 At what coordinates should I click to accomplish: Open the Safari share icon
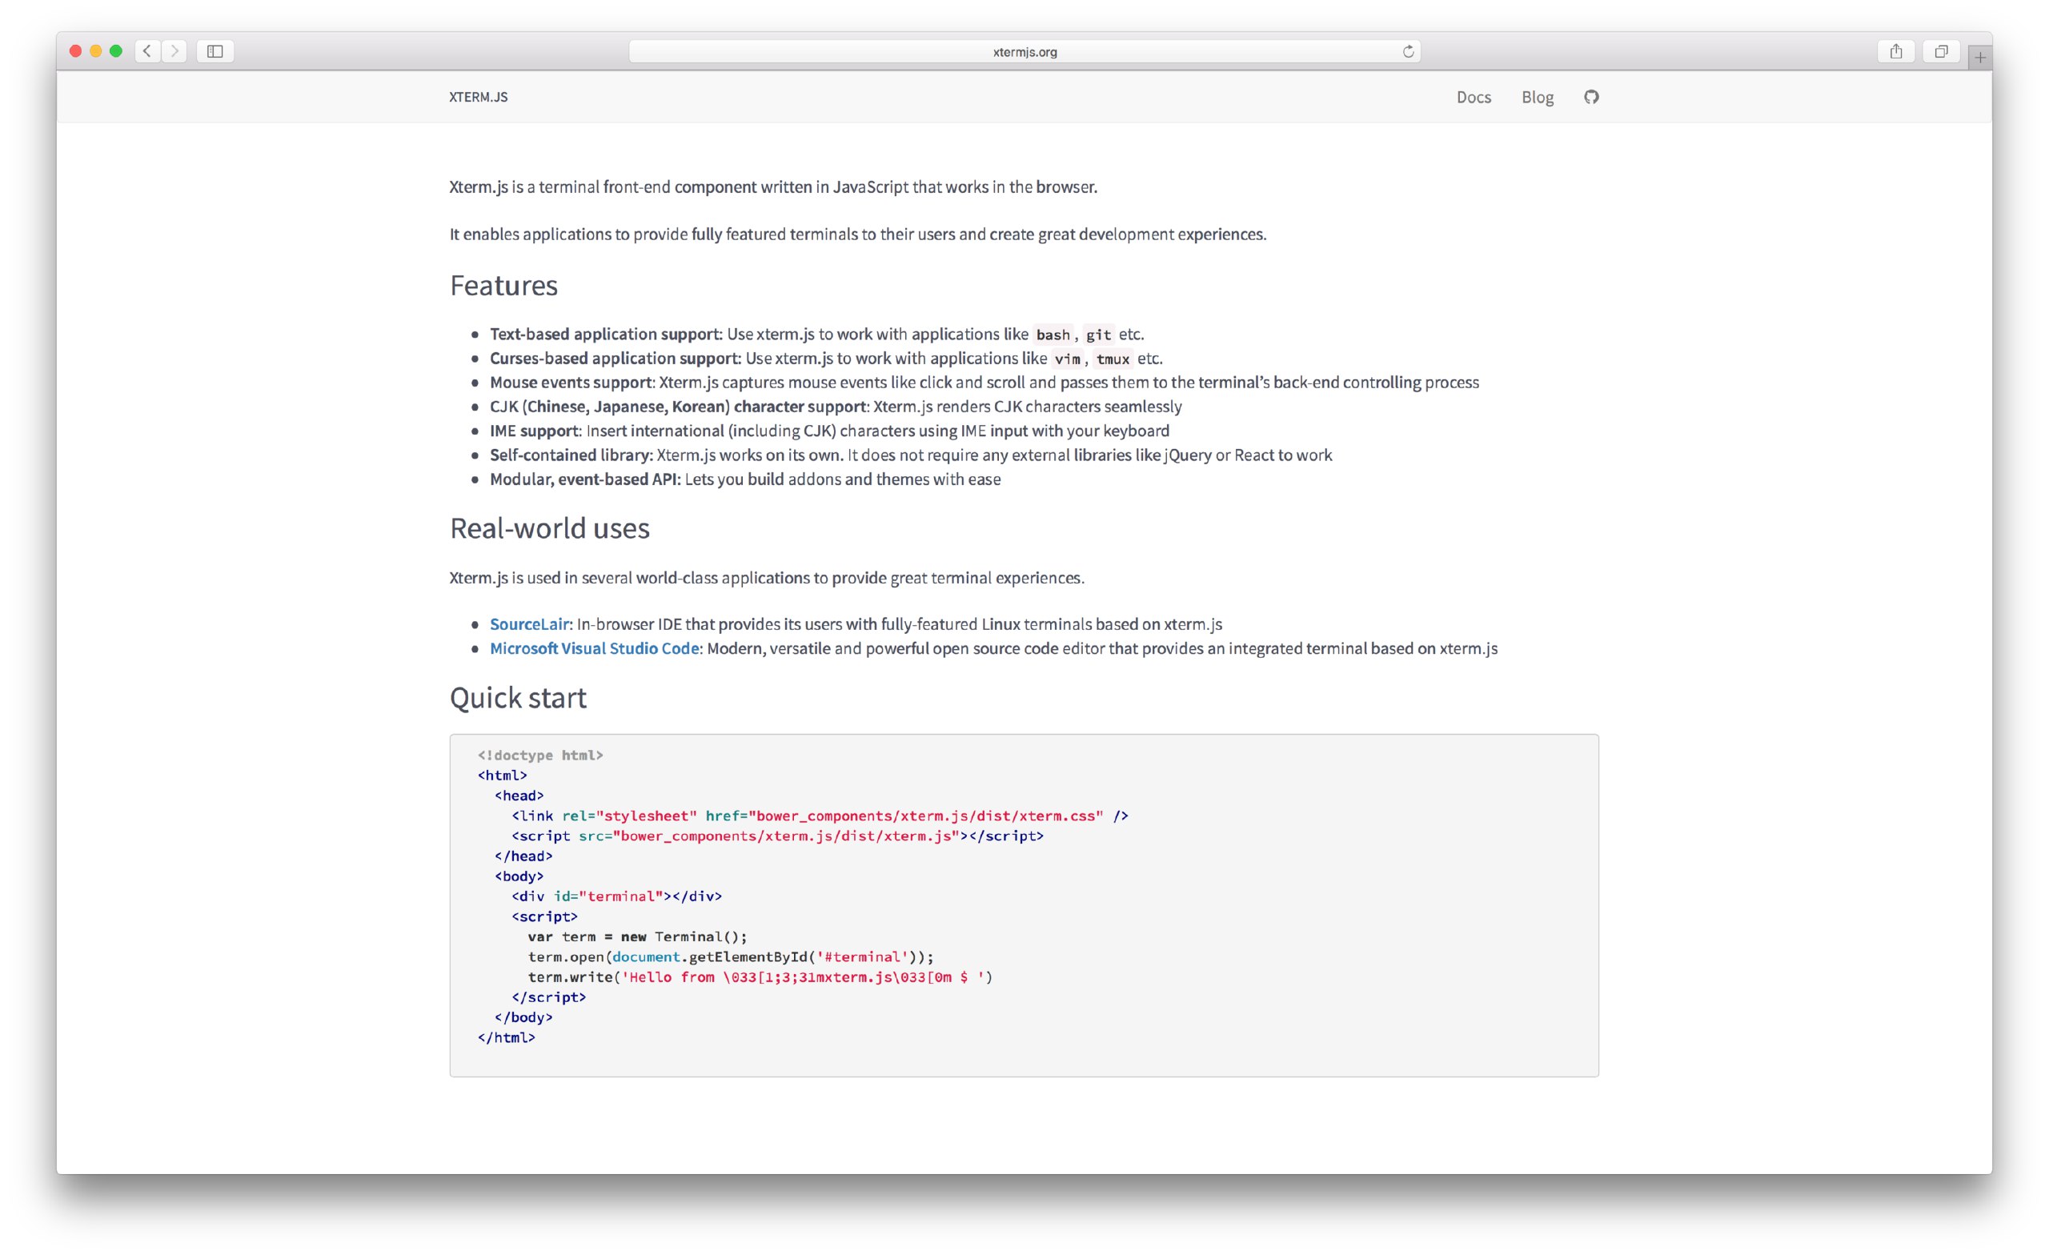pyautogui.click(x=1896, y=50)
